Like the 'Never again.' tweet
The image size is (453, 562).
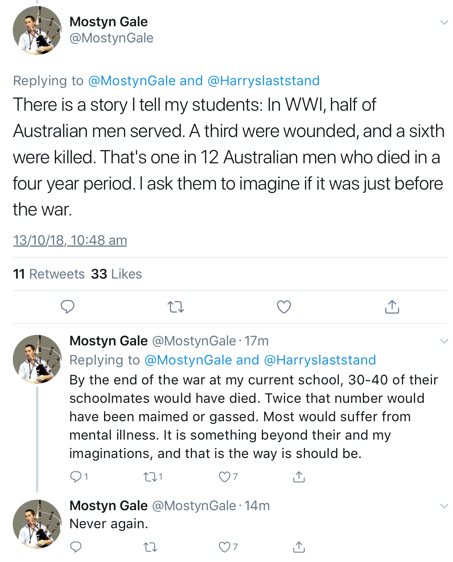pos(228,547)
